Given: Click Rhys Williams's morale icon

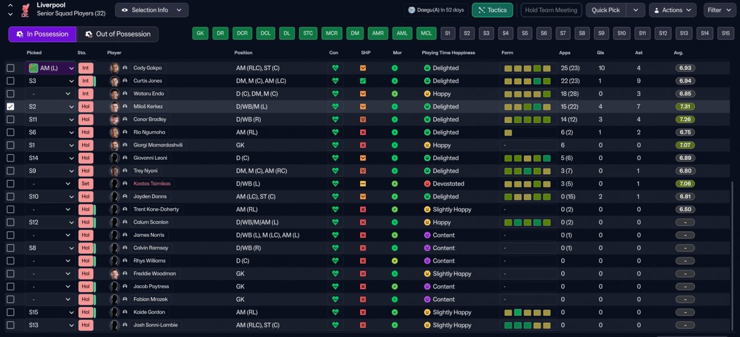Looking at the screenshot, I should pos(395,261).
